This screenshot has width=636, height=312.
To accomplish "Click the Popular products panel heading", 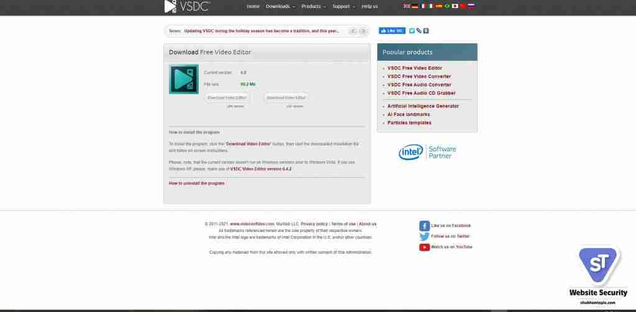I will (407, 52).
